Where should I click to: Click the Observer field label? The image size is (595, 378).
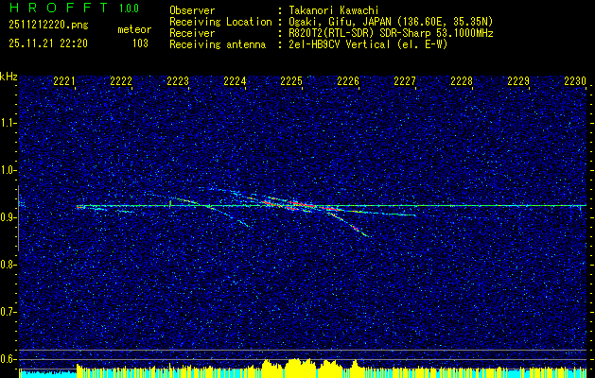(x=192, y=10)
